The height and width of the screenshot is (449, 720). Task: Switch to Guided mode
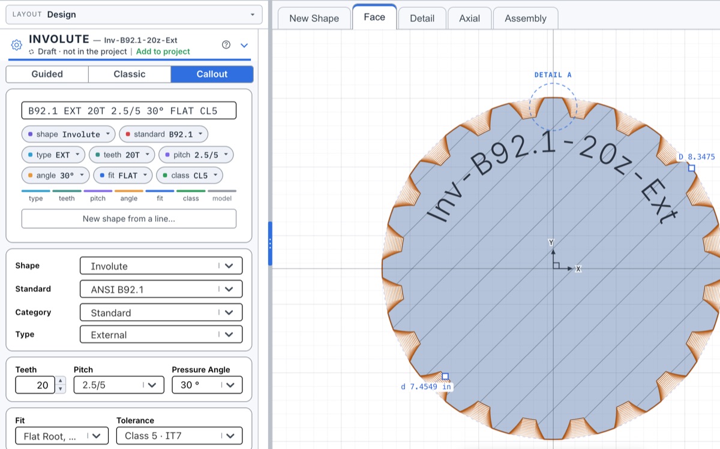pos(47,74)
